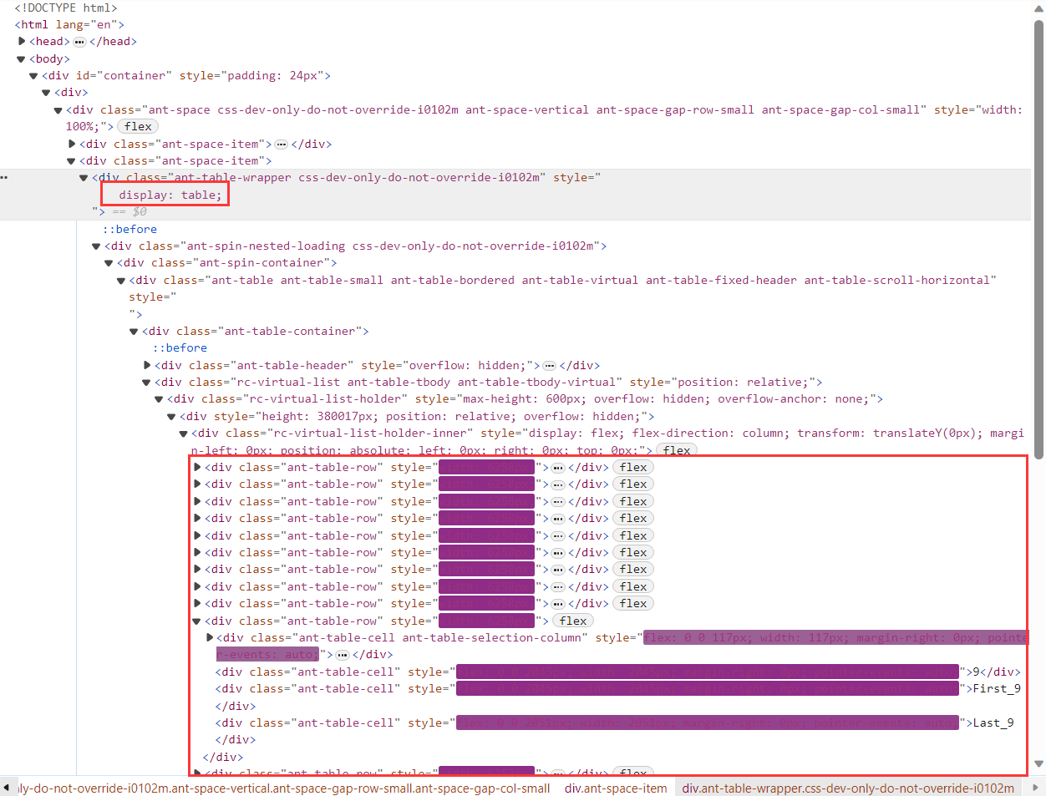Click the ellipsis on the ant-table-header div
Image resolution: width=1046 pixels, height=796 pixels.
point(550,365)
